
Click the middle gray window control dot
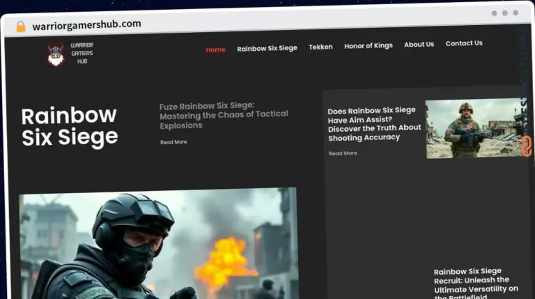[504, 13]
